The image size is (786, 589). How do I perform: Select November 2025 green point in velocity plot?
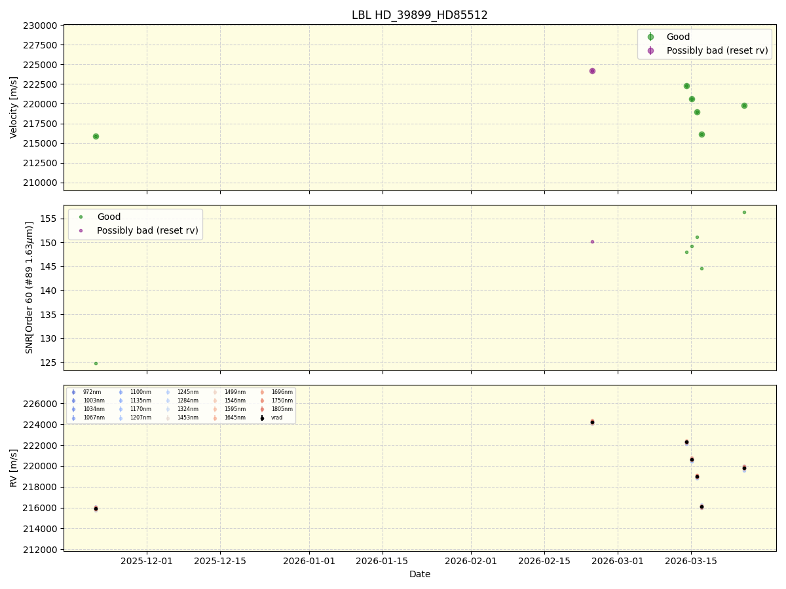pos(96,136)
